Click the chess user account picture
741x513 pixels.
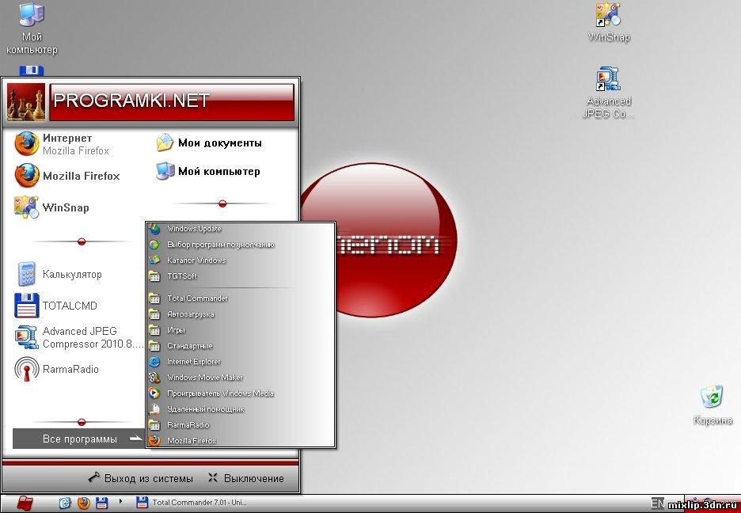tap(26, 102)
